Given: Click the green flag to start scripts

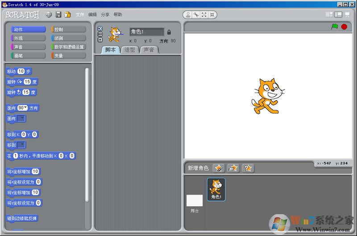Looking at the screenshot, I should (x=334, y=27).
